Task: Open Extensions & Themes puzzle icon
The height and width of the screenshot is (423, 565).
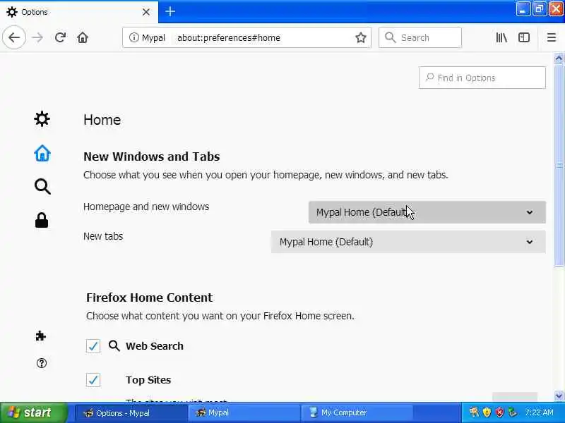Action: (x=41, y=336)
